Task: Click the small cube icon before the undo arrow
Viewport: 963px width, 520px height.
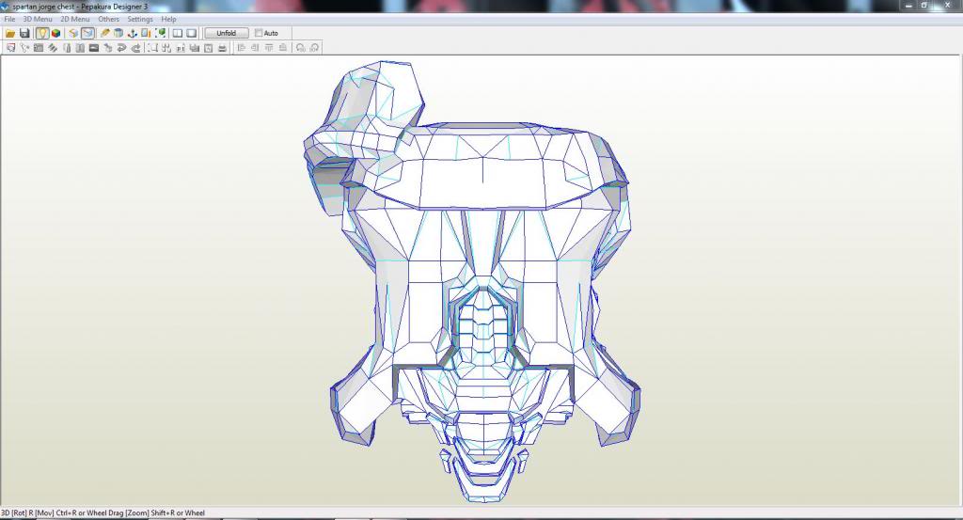Action: pyautogui.click(x=108, y=48)
